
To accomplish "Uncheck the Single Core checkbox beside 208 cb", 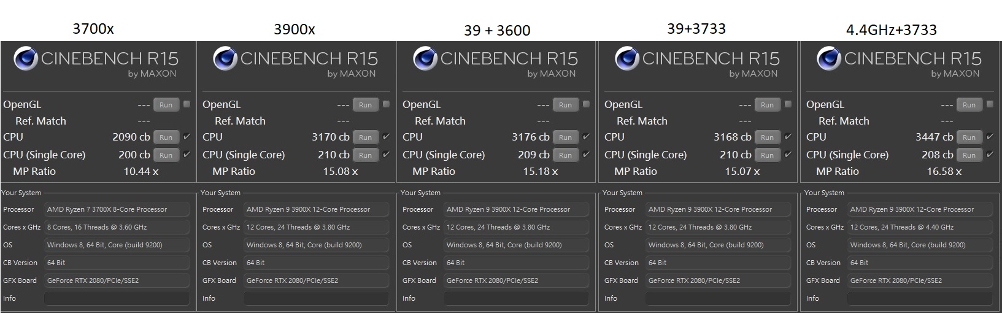I will 990,155.
